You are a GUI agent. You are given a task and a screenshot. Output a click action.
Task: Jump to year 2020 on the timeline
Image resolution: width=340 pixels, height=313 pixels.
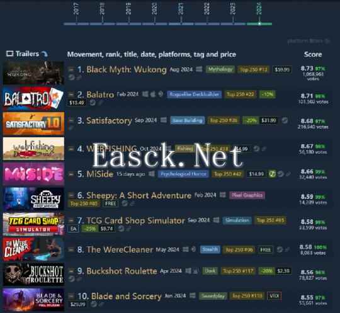tap(155, 23)
